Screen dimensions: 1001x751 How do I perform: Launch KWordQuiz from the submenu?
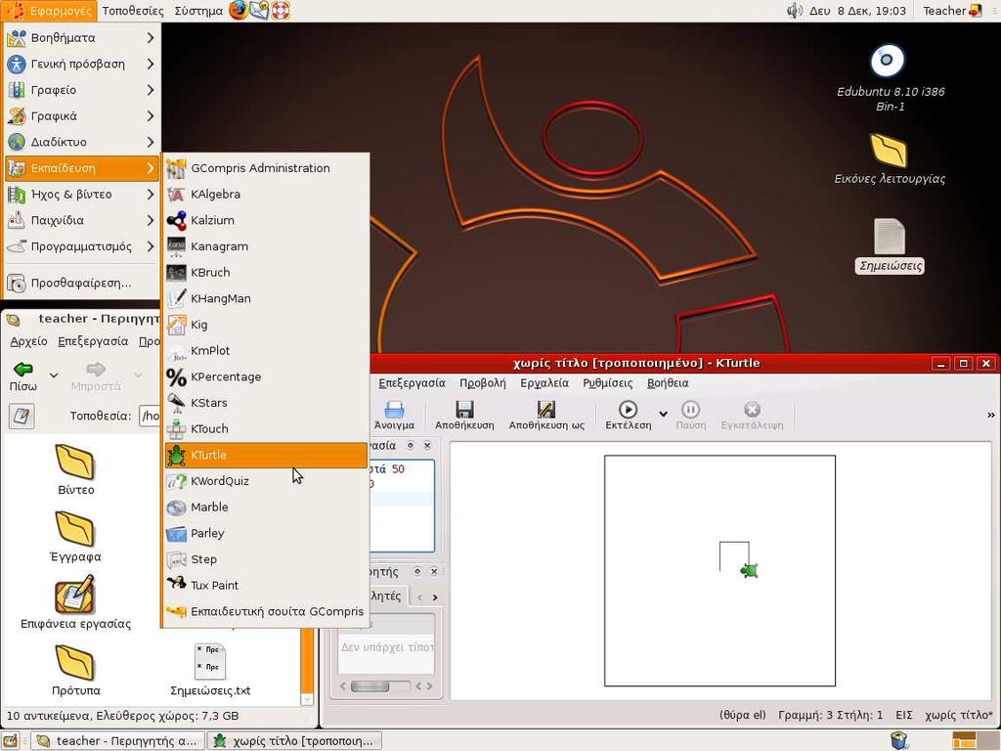[266, 481]
